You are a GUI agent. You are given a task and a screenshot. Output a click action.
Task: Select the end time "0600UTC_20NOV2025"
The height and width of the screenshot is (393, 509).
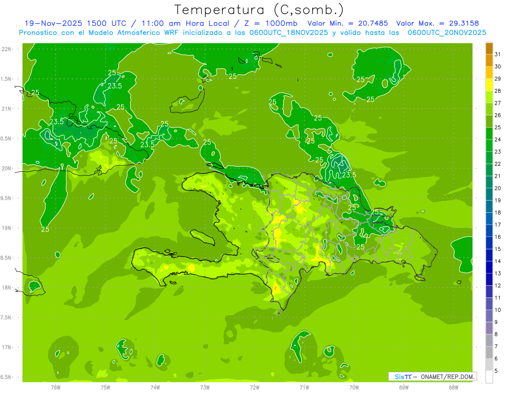[447, 33]
